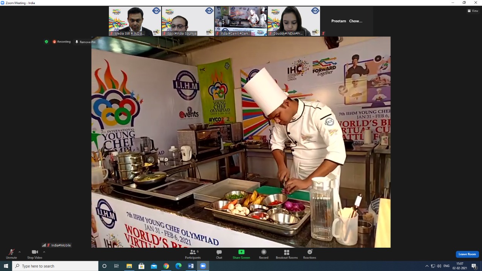This screenshot has width=482, height=271.
Task: Stop Video with the camera button
Action: pyautogui.click(x=35, y=254)
